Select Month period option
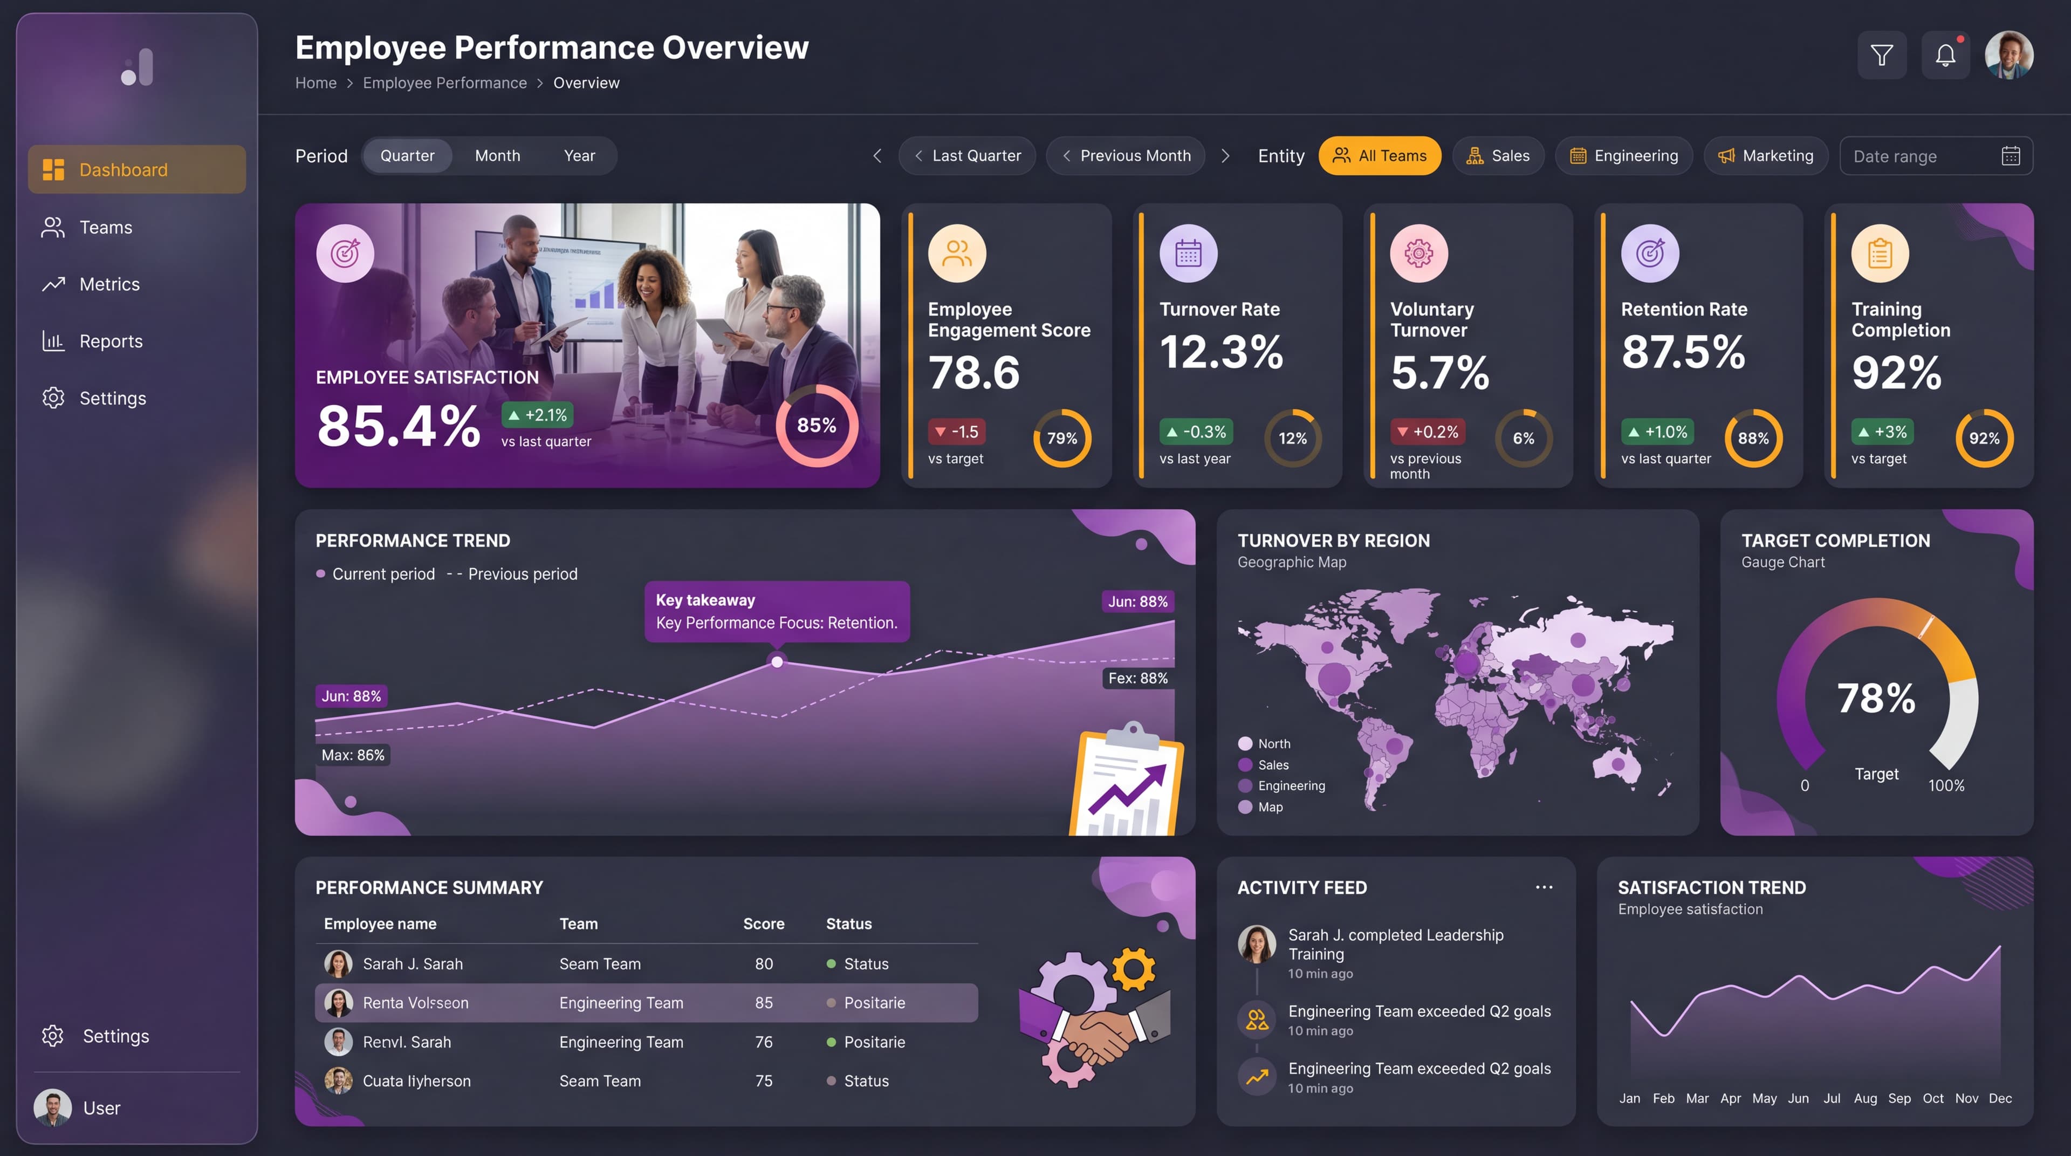2071x1156 pixels. tap(498, 156)
